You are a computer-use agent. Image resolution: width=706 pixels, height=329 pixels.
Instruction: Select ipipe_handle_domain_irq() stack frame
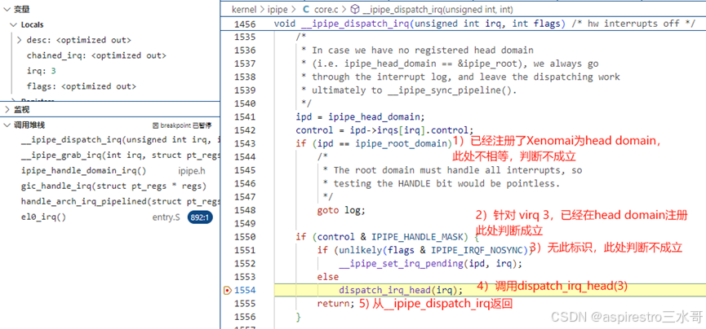(x=84, y=171)
